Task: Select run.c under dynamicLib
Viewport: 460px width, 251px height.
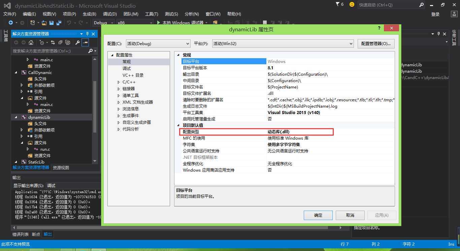Action: tap(45, 149)
